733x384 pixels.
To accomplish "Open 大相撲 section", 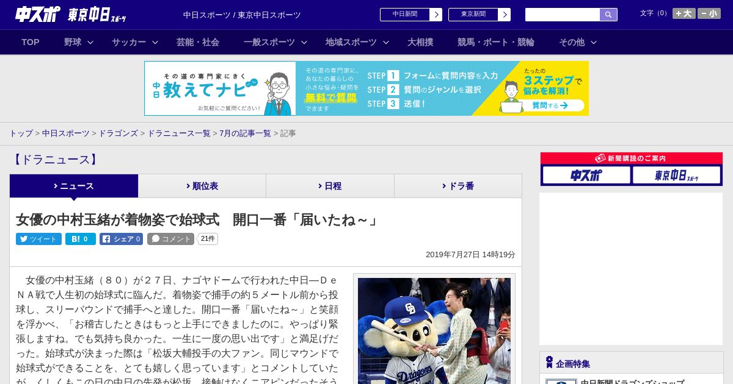I will [420, 42].
